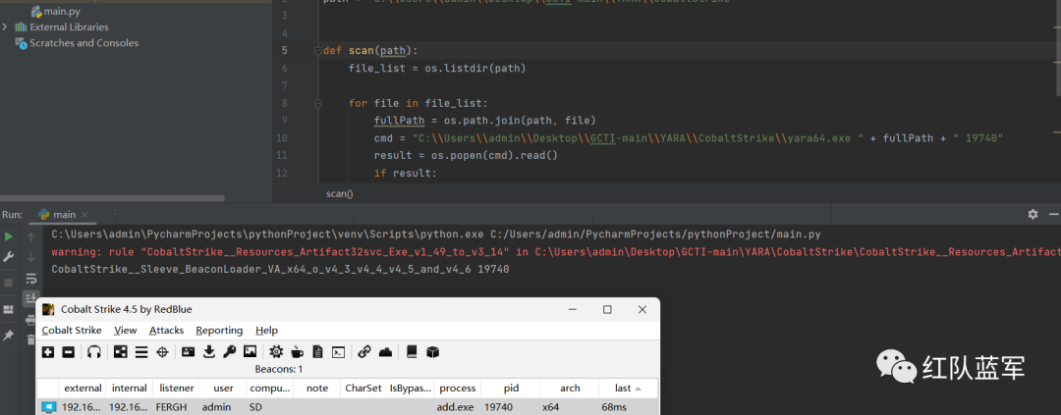
Task: Click the user column header
Action: (223, 388)
